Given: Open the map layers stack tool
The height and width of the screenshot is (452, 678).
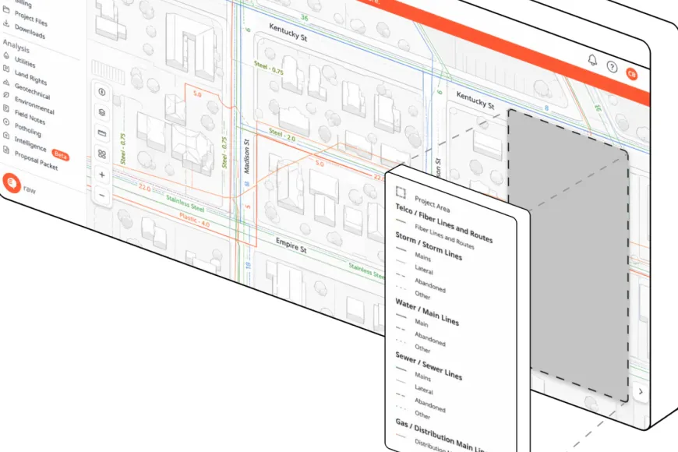Looking at the screenshot, I should [x=102, y=112].
